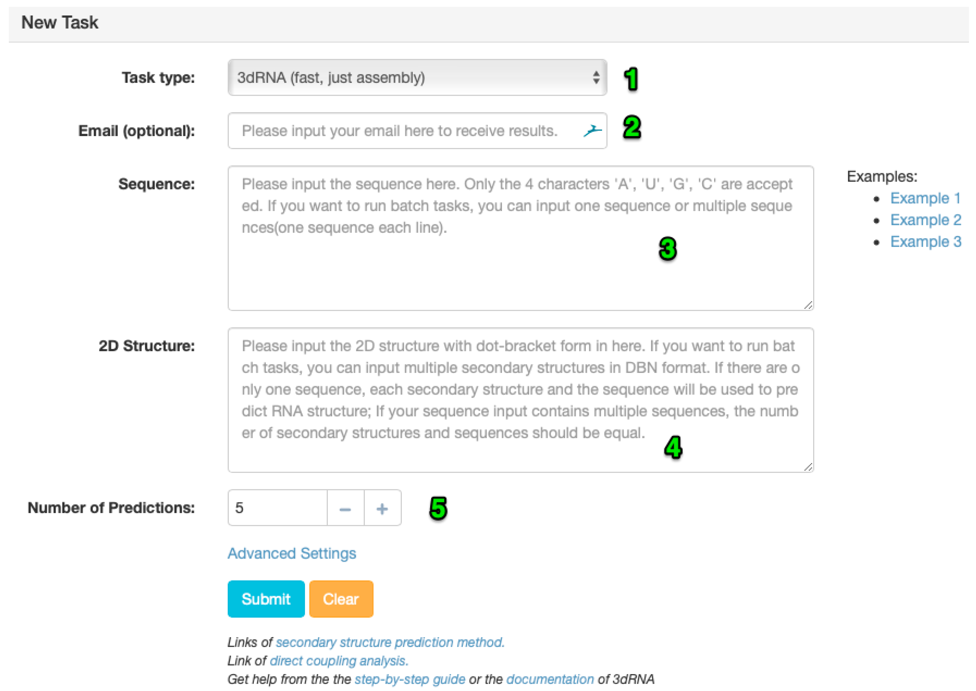
Task: Open the 3dRNA documentation link
Action: click(x=549, y=679)
